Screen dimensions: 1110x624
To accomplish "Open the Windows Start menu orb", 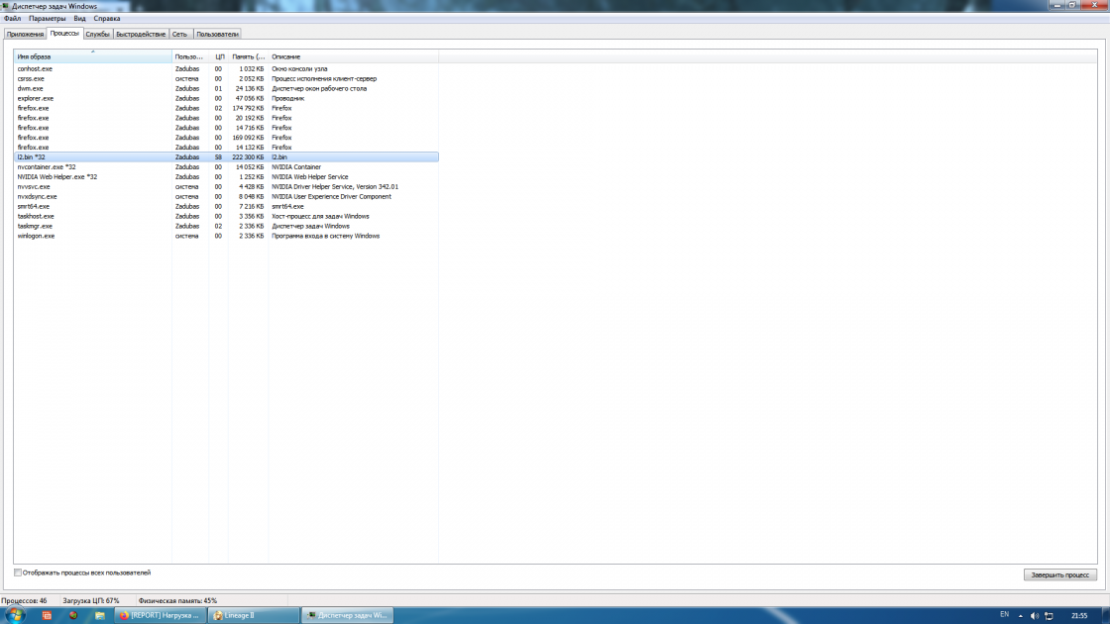I will pyautogui.click(x=15, y=615).
